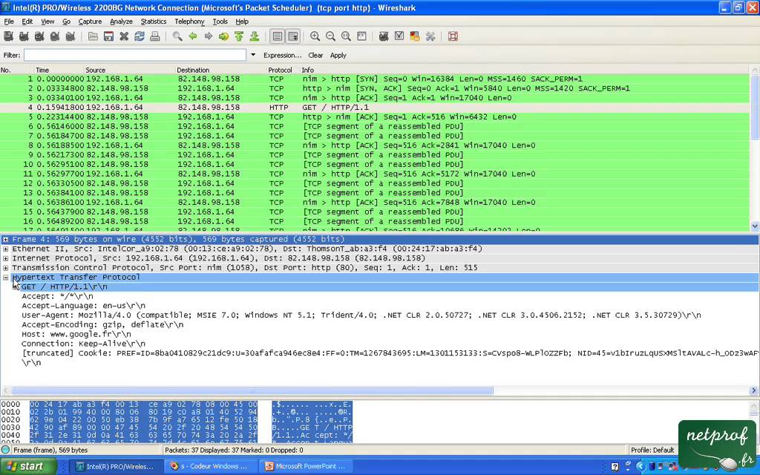Click the zoom out toolbar icon
This screenshot has width=760, height=475.
coord(330,36)
